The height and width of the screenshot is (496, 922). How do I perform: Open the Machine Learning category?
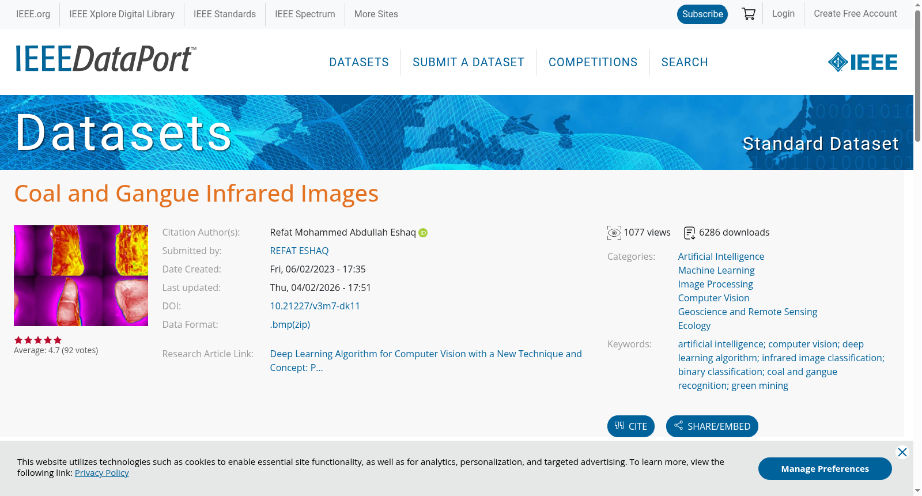[716, 270]
